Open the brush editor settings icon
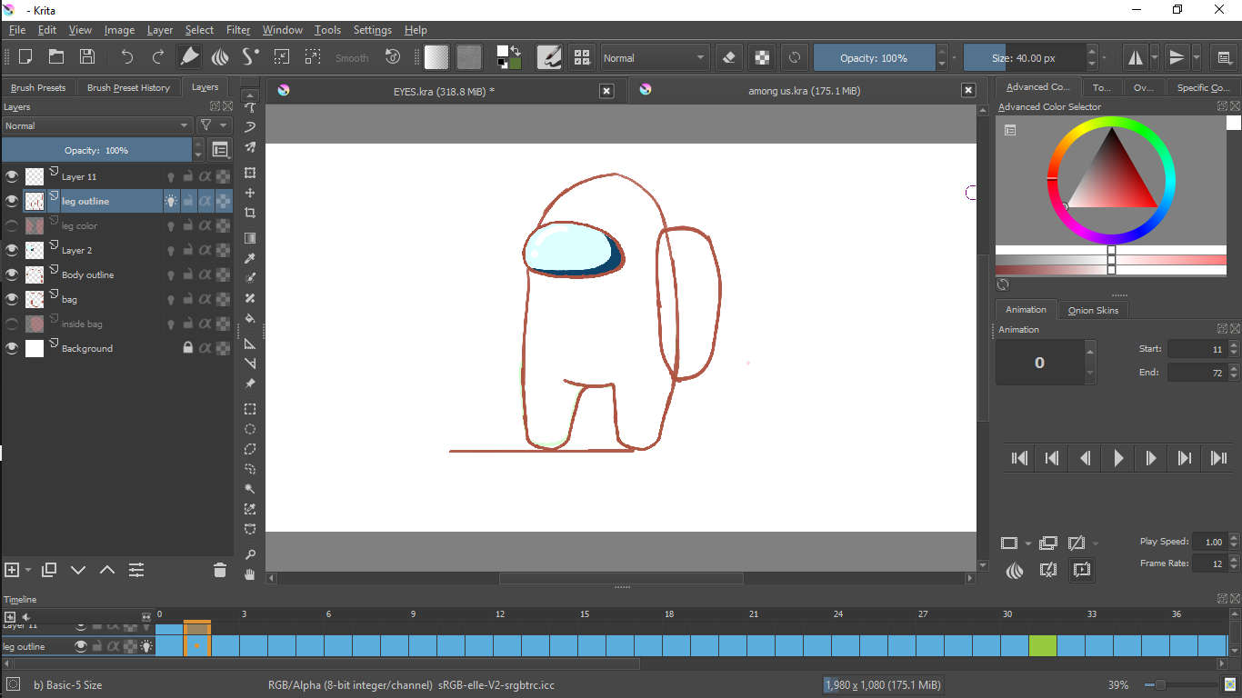1242x698 pixels. coord(549,57)
